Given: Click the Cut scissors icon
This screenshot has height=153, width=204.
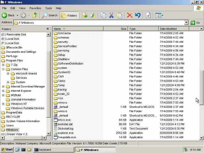Looking at the screenshot, I should (111, 15).
